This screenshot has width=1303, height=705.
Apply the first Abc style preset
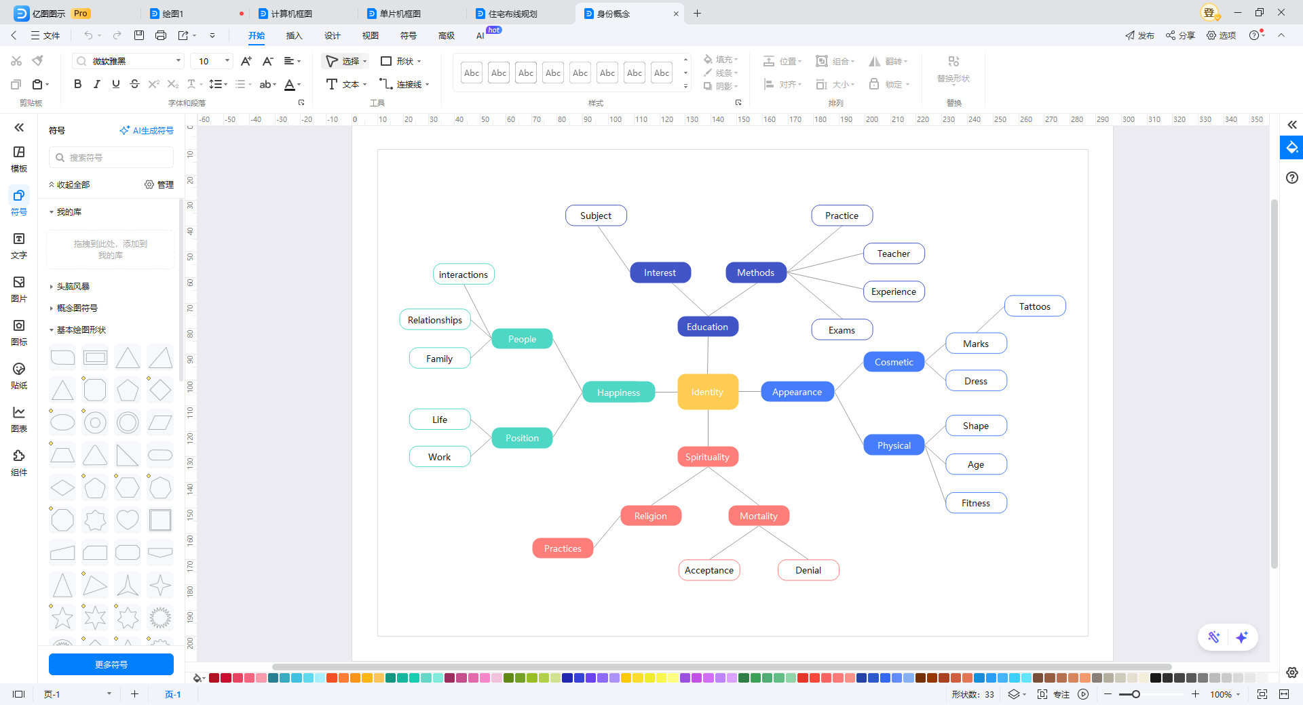[472, 73]
